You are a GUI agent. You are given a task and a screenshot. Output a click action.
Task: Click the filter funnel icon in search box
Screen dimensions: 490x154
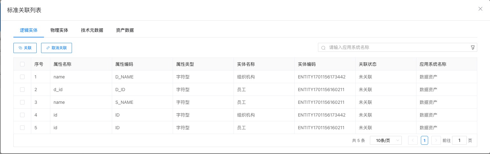coord(473,48)
